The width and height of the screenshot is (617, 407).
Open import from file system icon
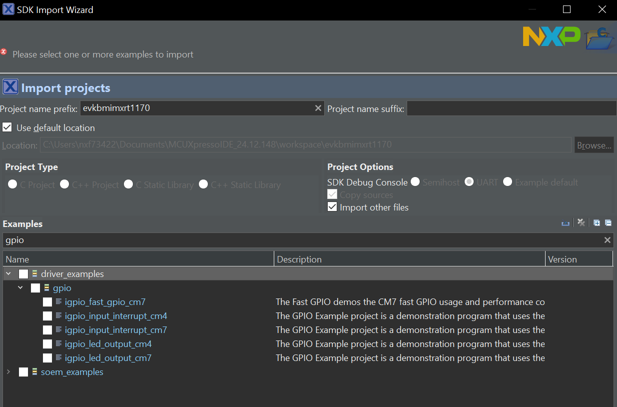pyautogui.click(x=565, y=222)
